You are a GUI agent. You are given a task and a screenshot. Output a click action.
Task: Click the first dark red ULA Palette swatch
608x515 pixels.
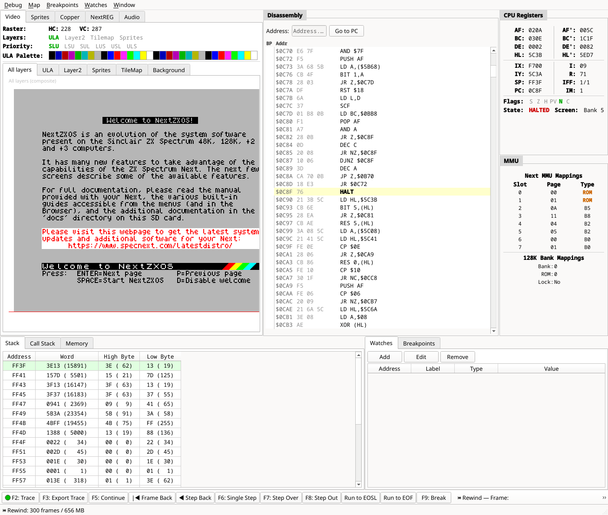tap(65, 55)
